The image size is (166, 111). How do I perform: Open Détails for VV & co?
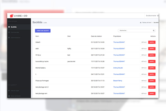point(144,55)
